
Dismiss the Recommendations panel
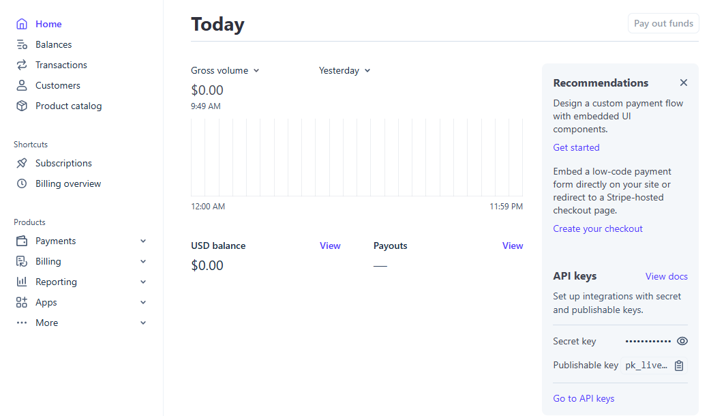point(684,83)
